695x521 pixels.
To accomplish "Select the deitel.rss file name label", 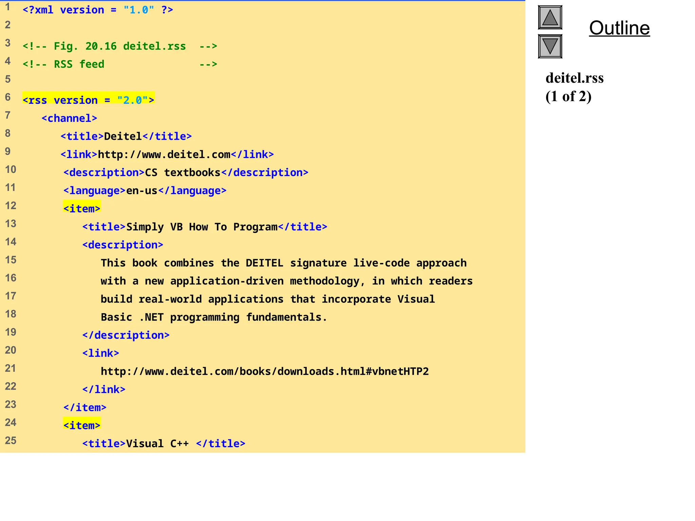I will (575, 78).
